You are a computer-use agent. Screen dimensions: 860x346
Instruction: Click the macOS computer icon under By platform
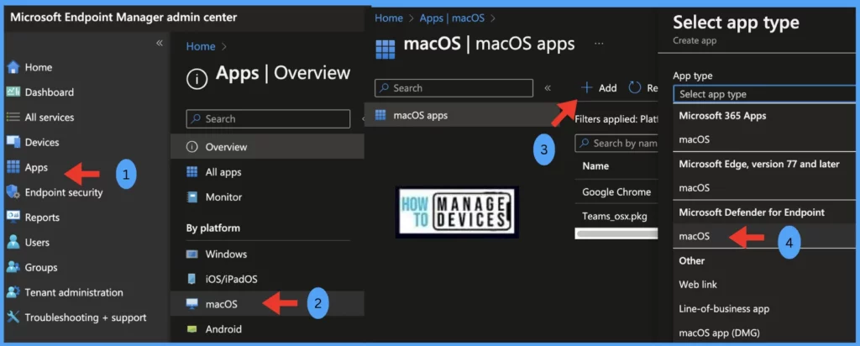click(x=192, y=304)
